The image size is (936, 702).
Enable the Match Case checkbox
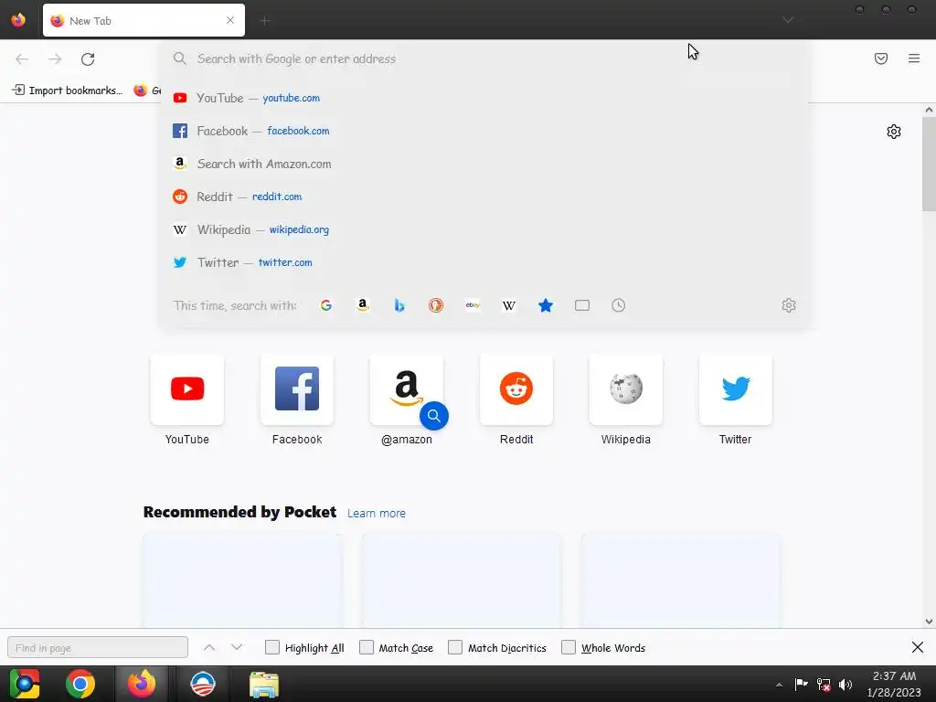(367, 647)
